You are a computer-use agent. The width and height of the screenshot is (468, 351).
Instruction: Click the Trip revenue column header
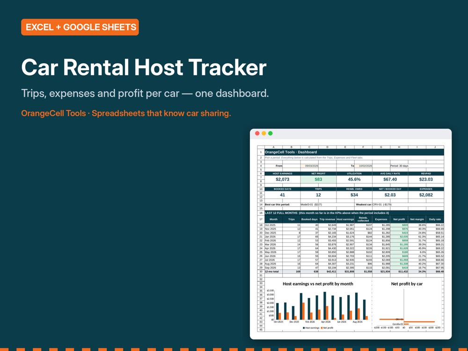[327, 219]
